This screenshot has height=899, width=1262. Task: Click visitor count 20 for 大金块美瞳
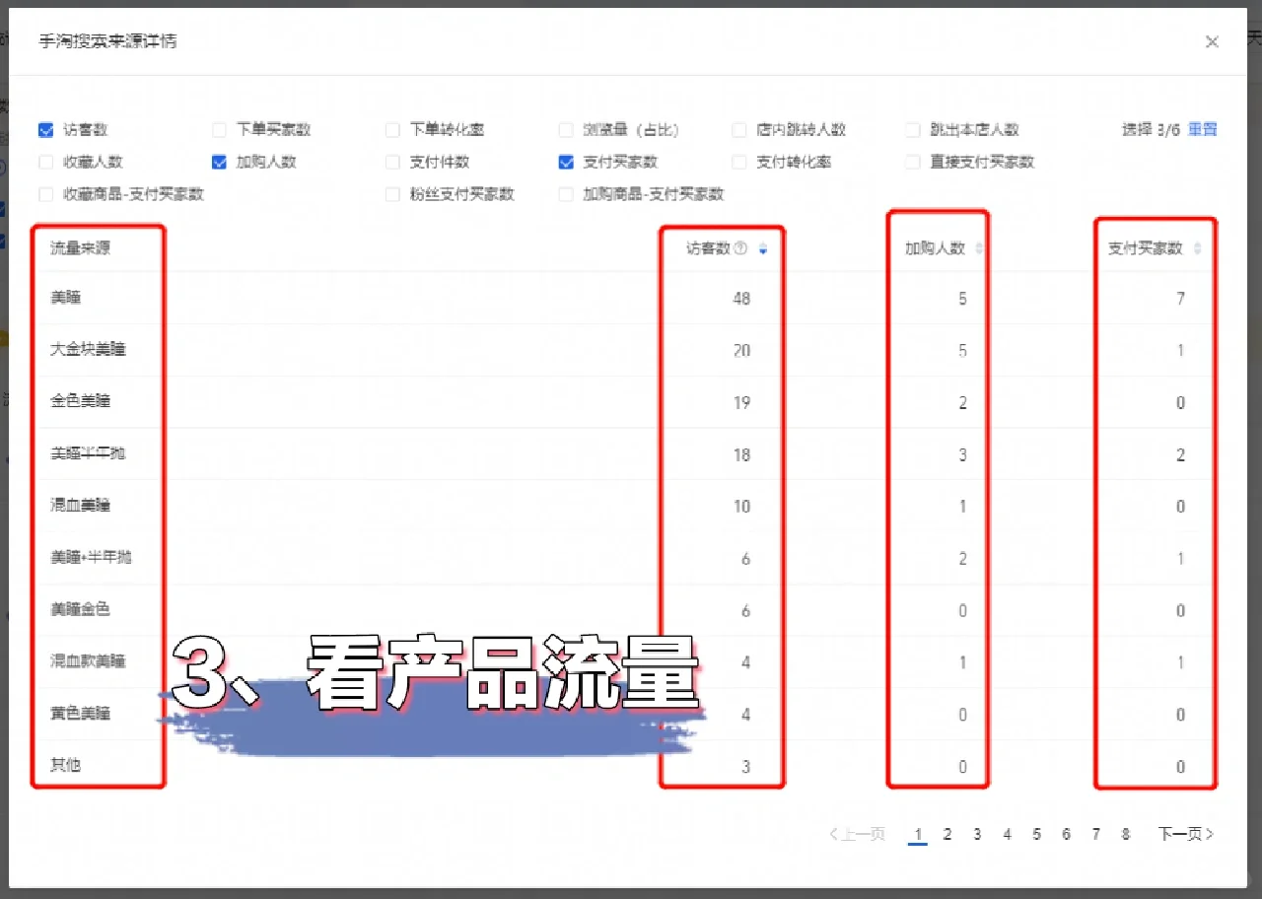[x=741, y=351]
